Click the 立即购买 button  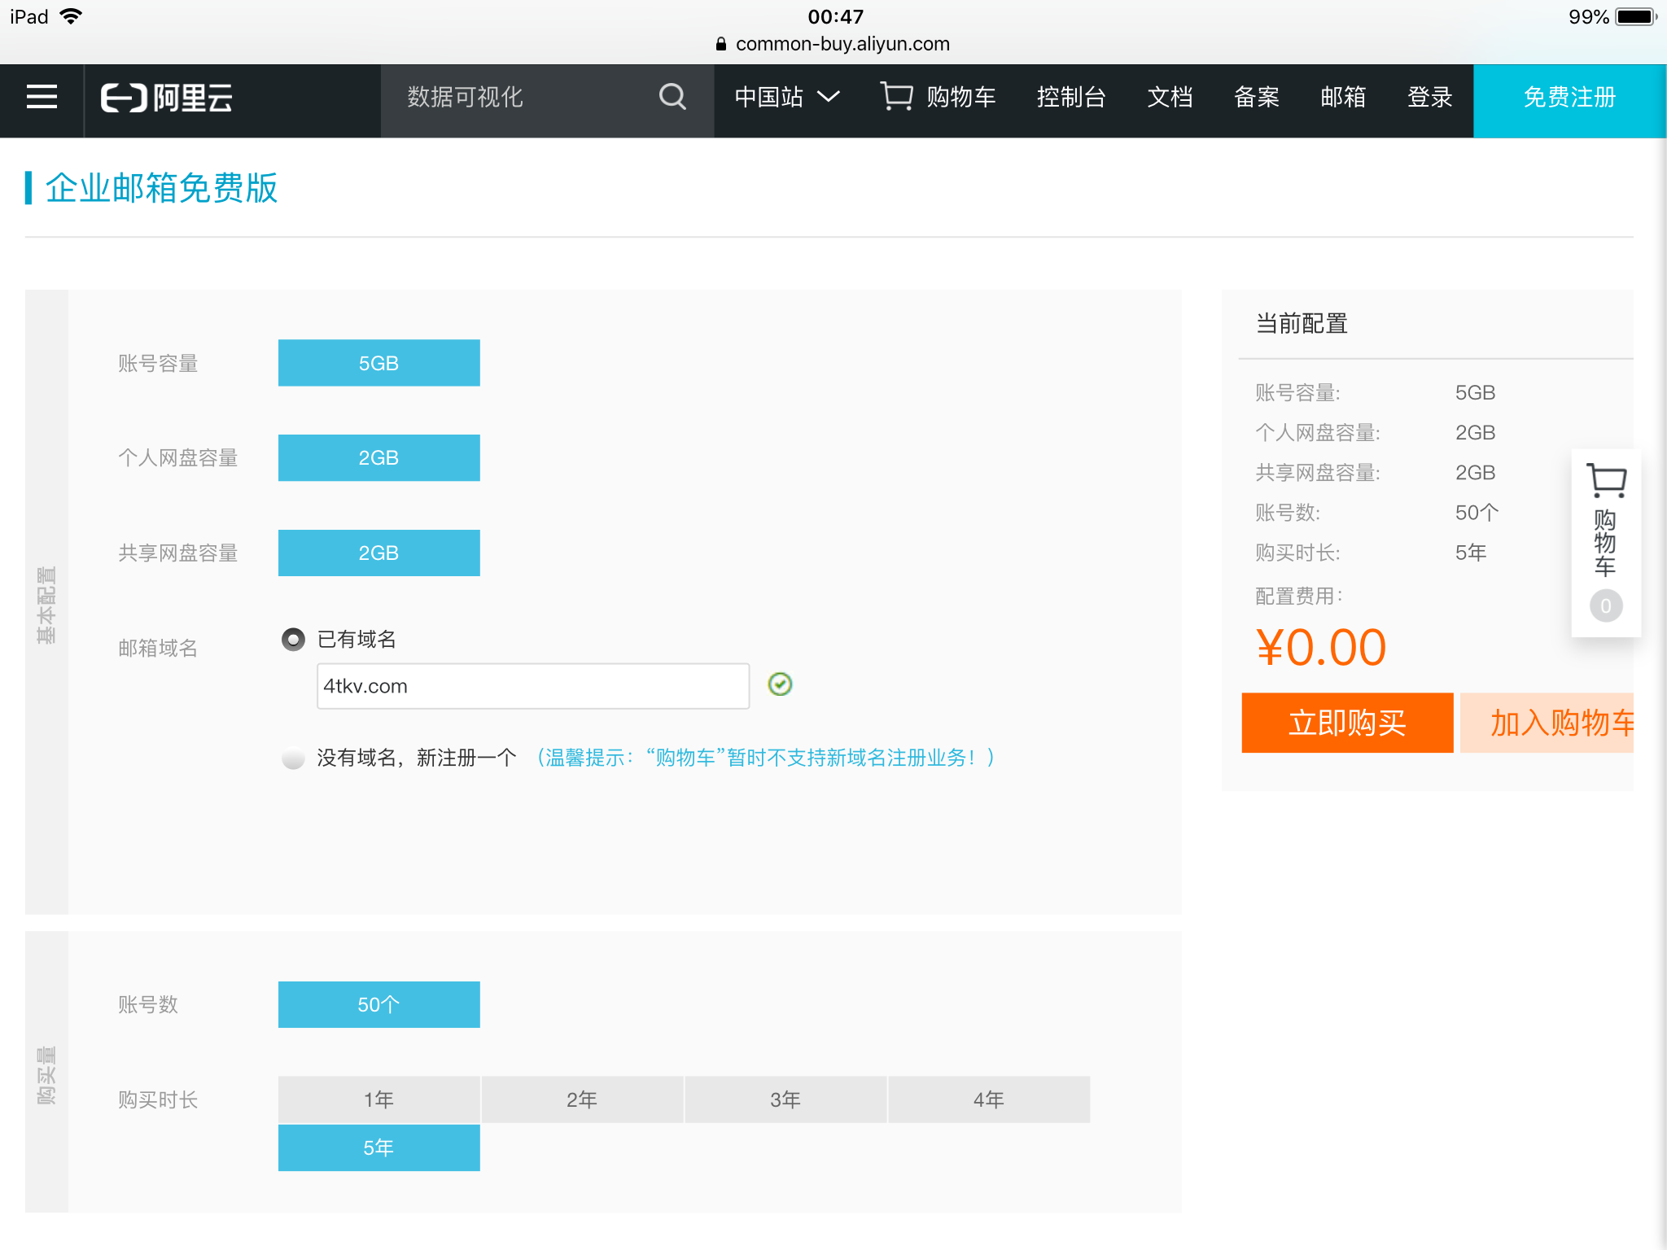1346,723
